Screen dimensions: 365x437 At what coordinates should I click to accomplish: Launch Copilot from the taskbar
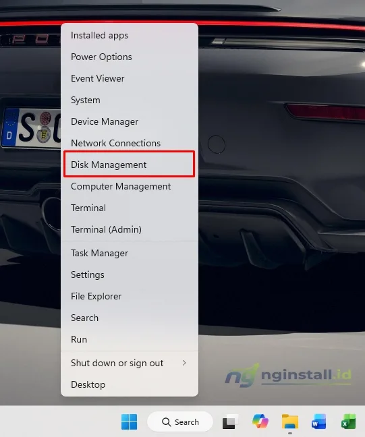pos(260,421)
